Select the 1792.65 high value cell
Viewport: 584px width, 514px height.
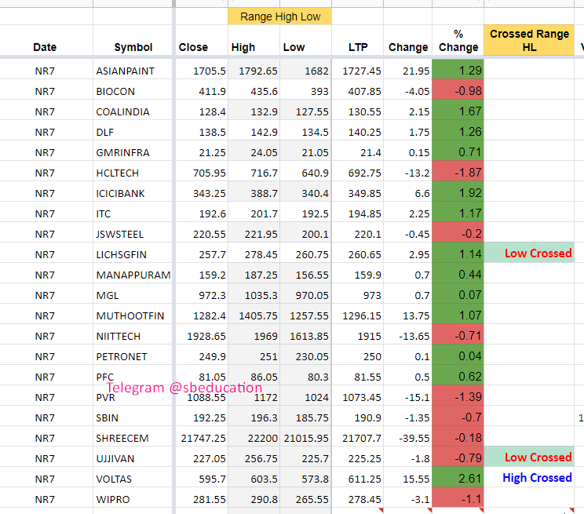(254, 71)
